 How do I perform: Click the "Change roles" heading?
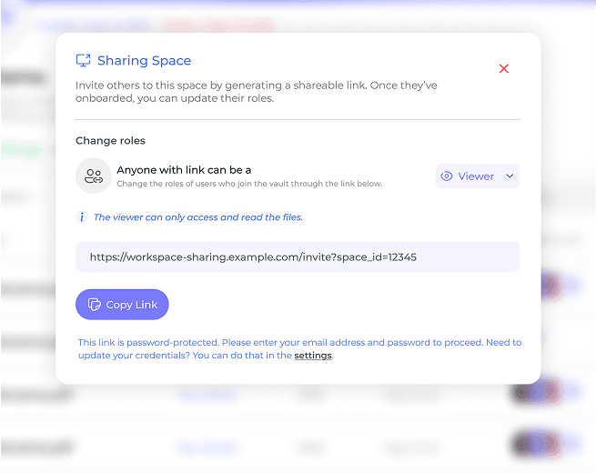click(x=110, y=141)
